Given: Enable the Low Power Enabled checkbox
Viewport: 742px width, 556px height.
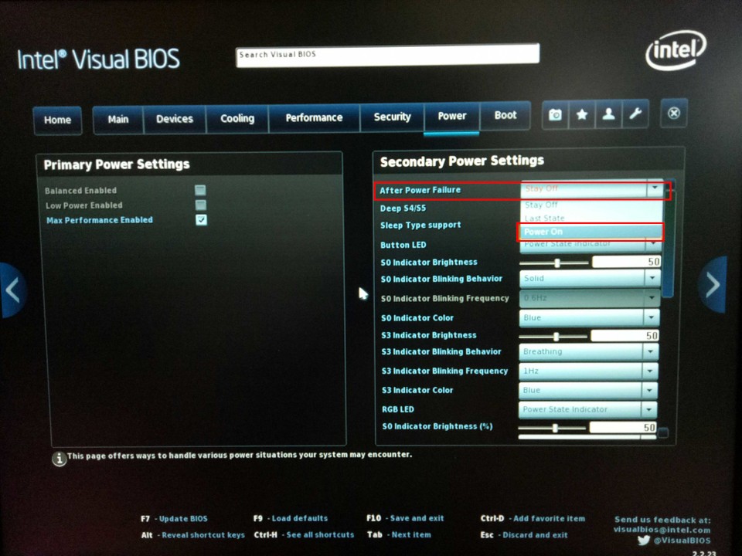Looking at the screenshot, I should pos(200,205).
